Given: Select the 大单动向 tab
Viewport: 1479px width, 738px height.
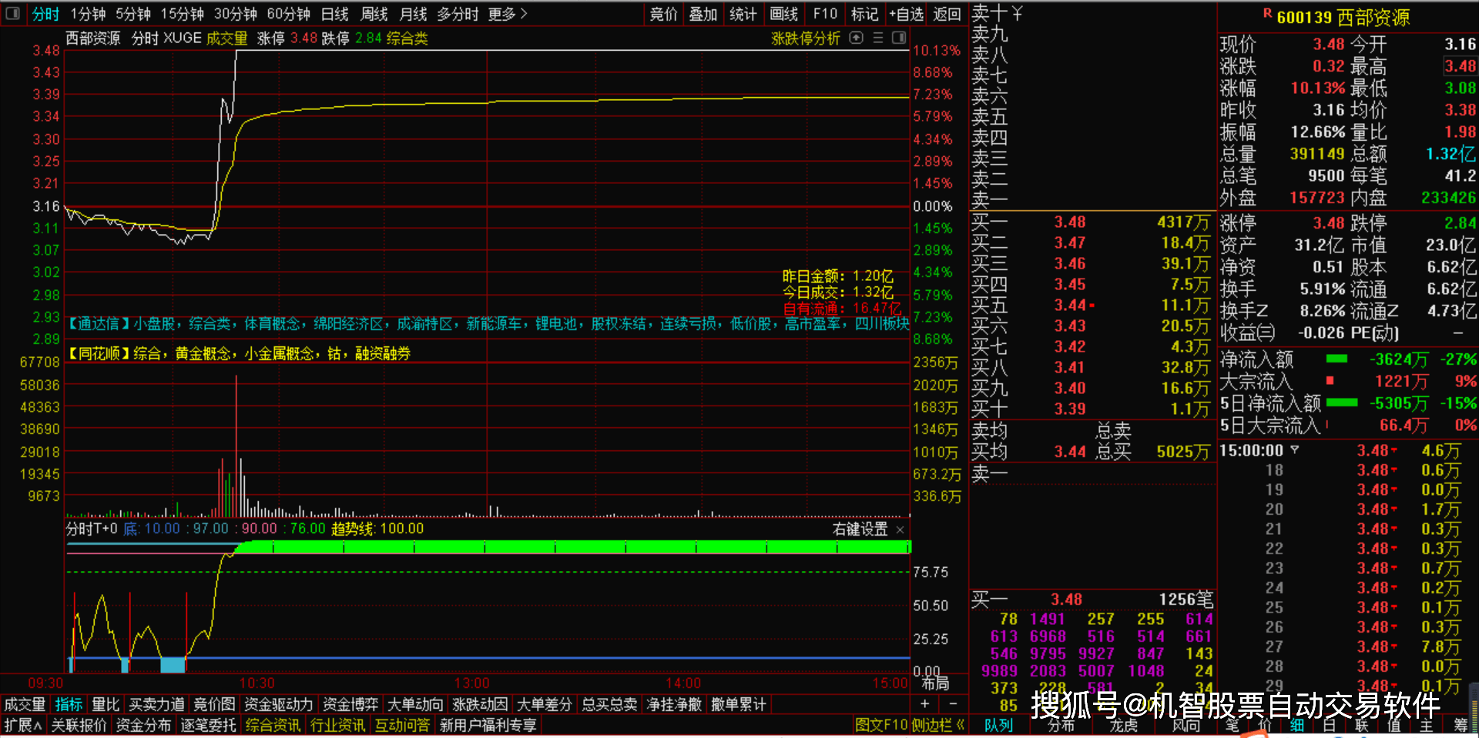Looking at the screenshot, I should coord(415,704).
